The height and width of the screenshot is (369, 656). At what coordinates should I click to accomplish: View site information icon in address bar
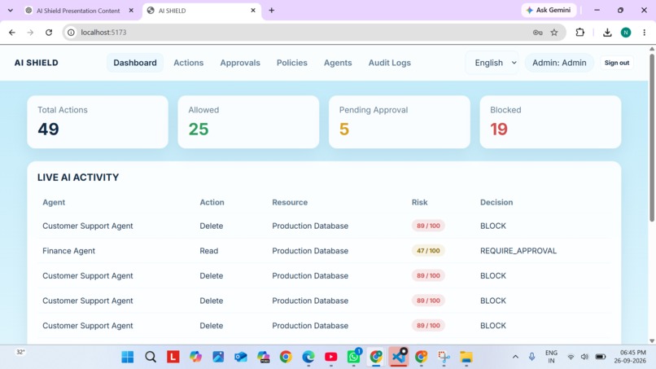coord(71,33)
